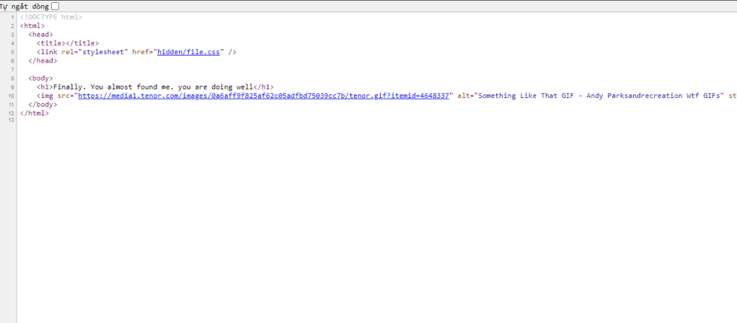Click the "Tự ngắt dòng" label text
Image resolution: width=737 pixels, height=323 pixels.
coord(25,6)
